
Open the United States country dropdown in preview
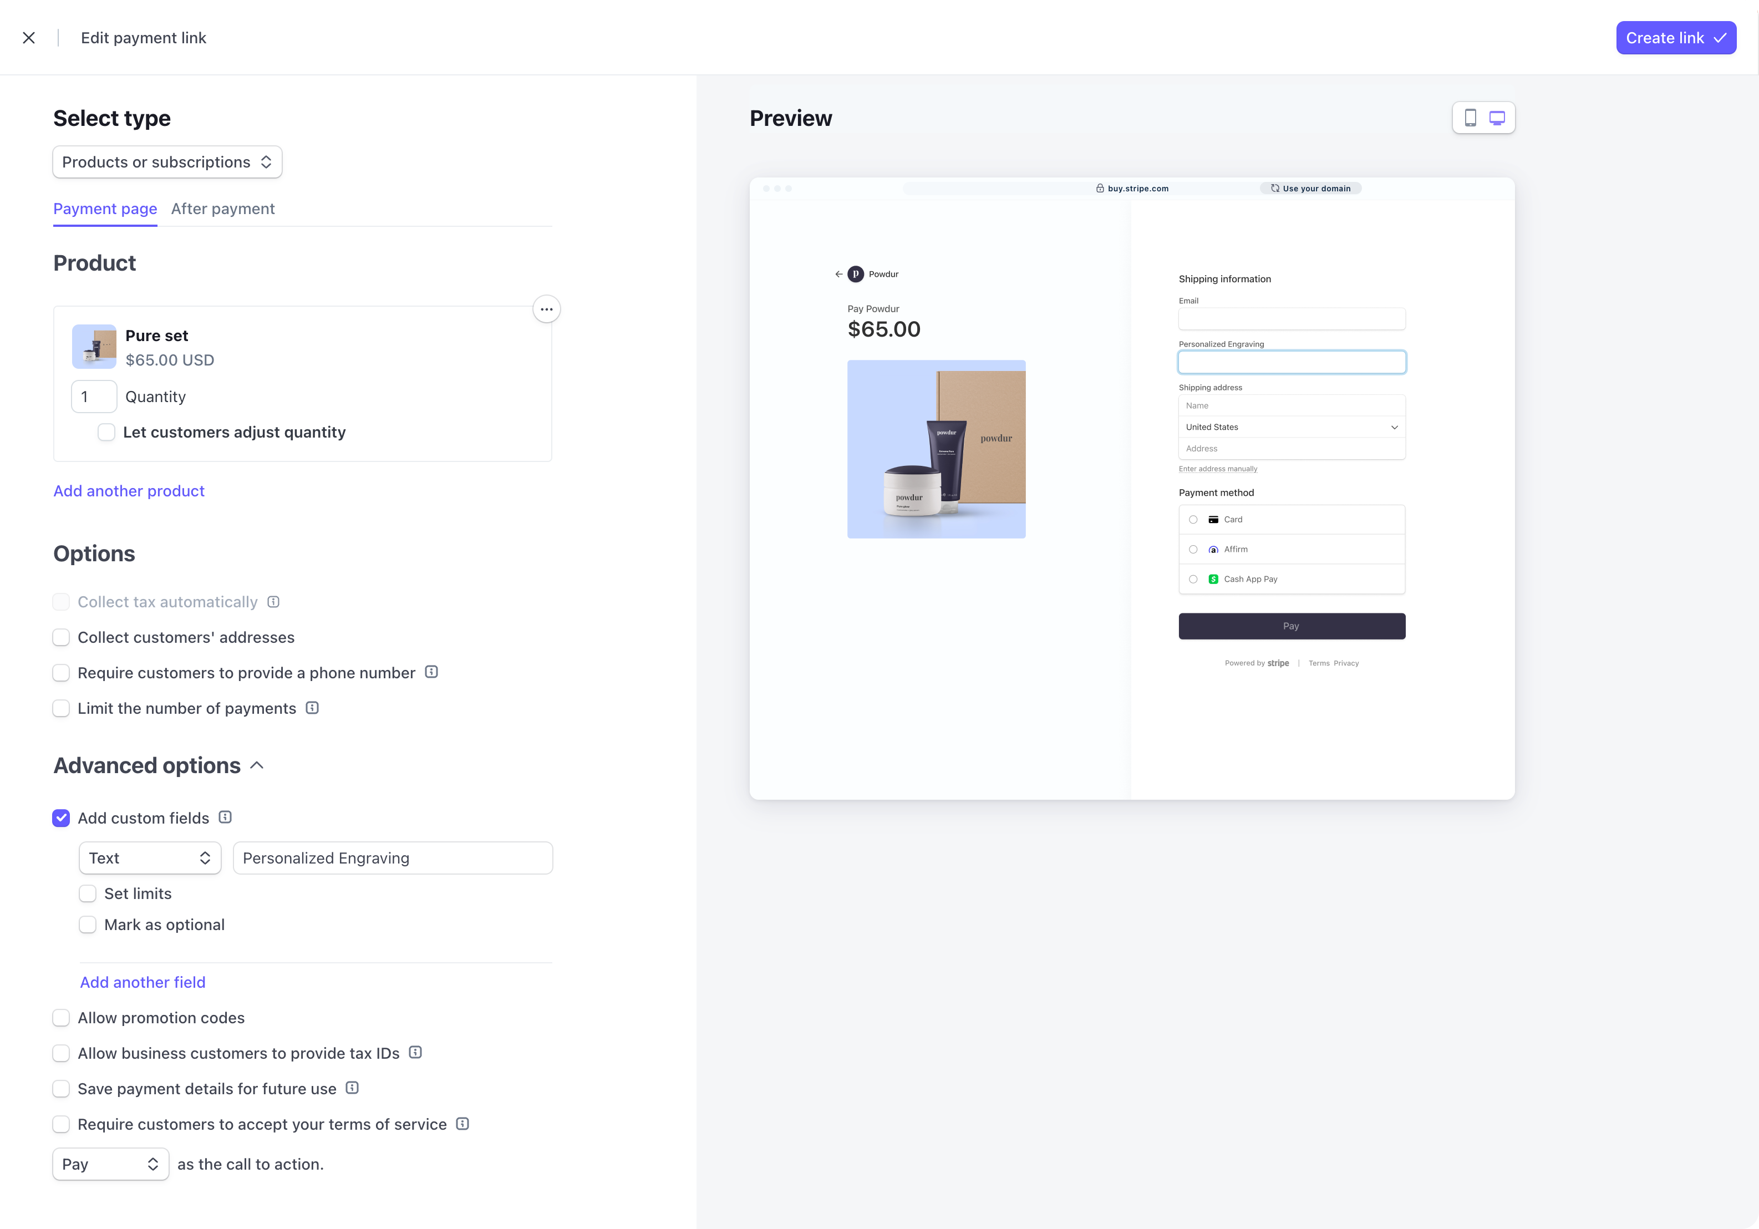(1292, 428)
